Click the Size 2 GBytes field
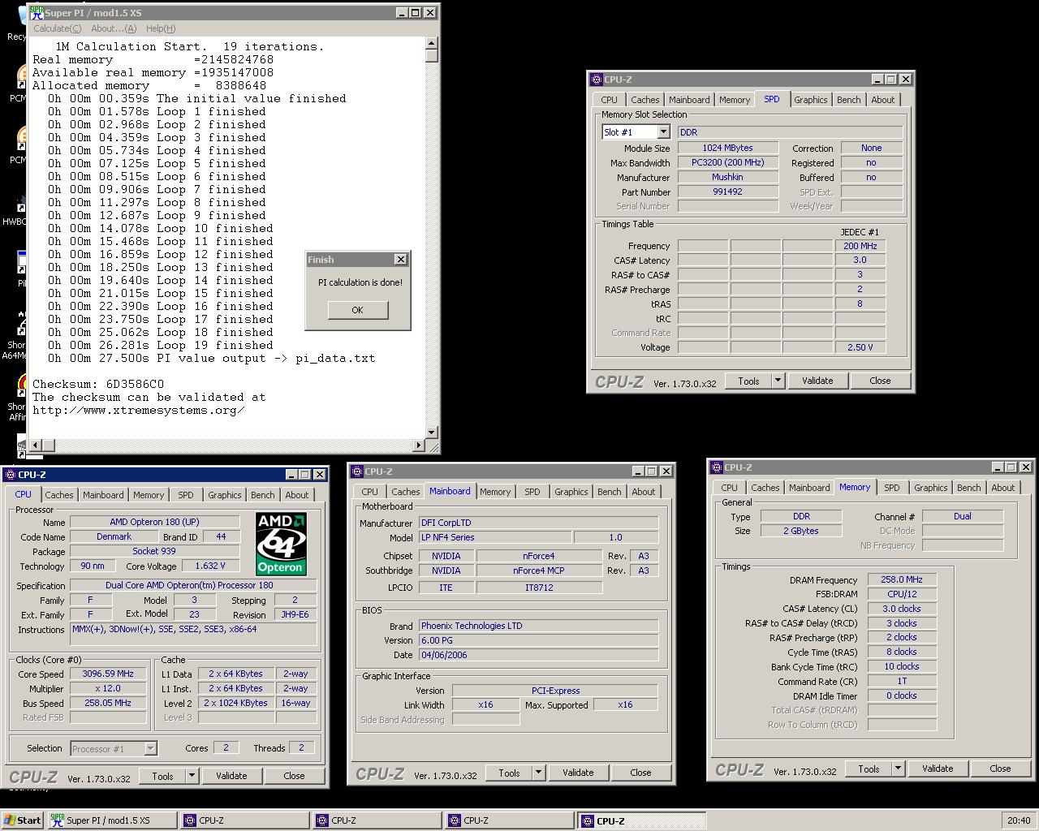1039x831 pixels. tap(800, 531)
